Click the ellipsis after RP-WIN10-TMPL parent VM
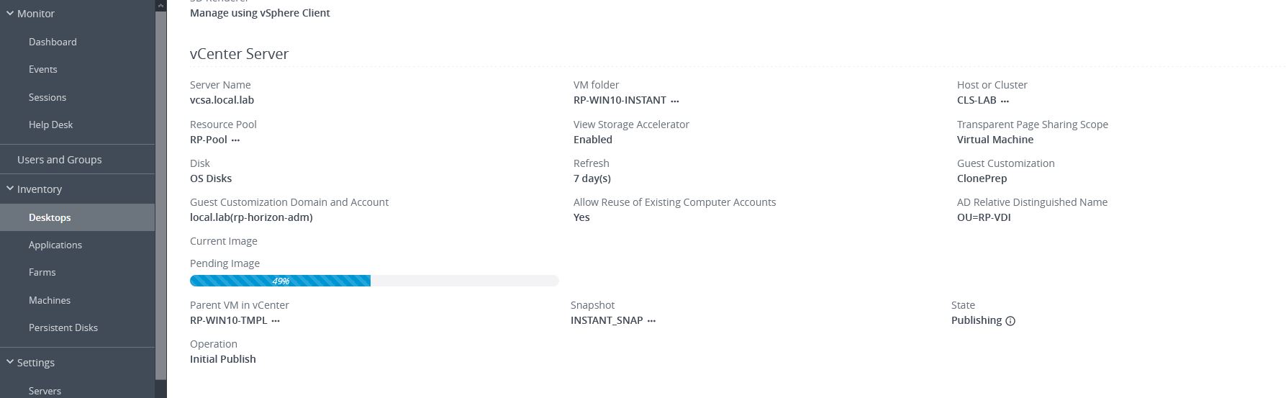1286x398 pixels. click(x=276, y=321)
